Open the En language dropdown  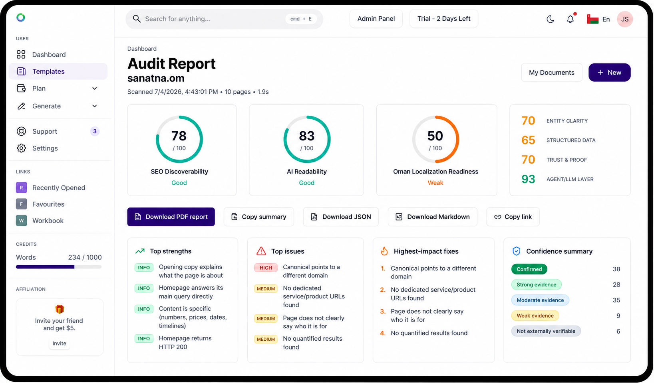606,19
